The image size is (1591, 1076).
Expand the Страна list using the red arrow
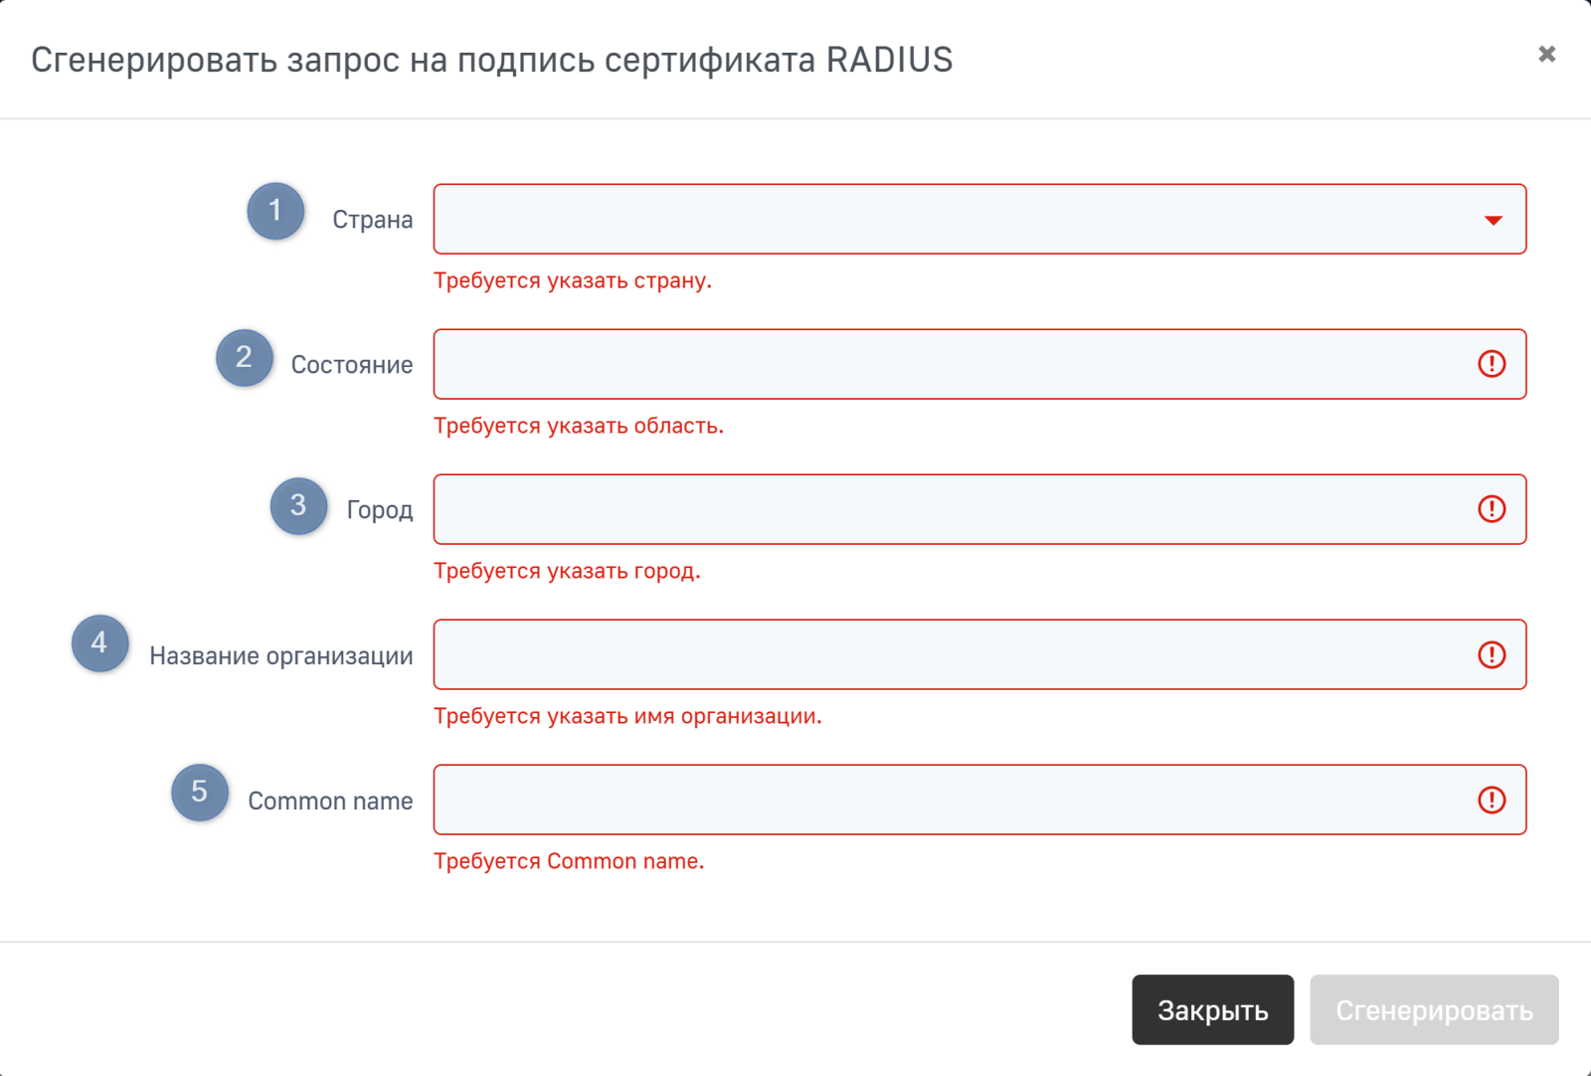tap(1493, 220)
